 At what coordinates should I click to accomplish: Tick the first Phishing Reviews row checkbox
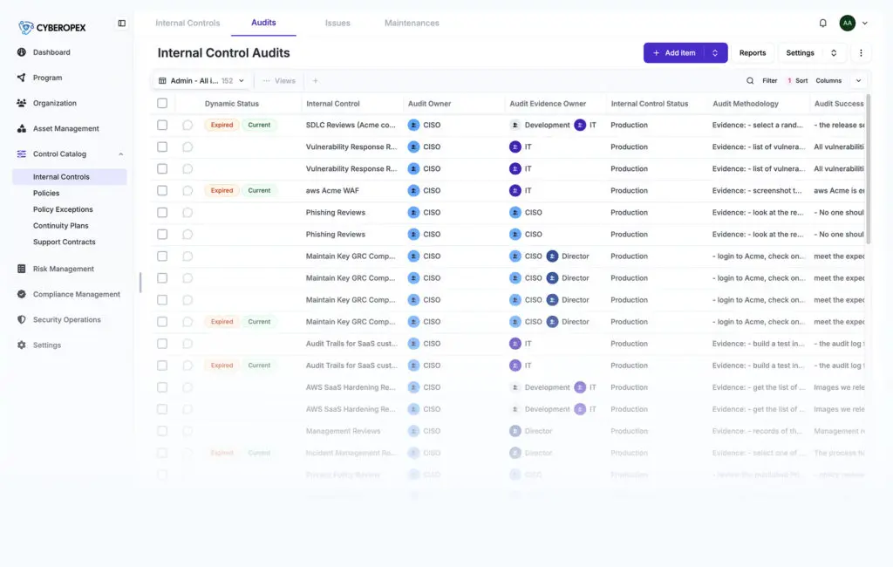pyautogui.click(x=162, y=213)
